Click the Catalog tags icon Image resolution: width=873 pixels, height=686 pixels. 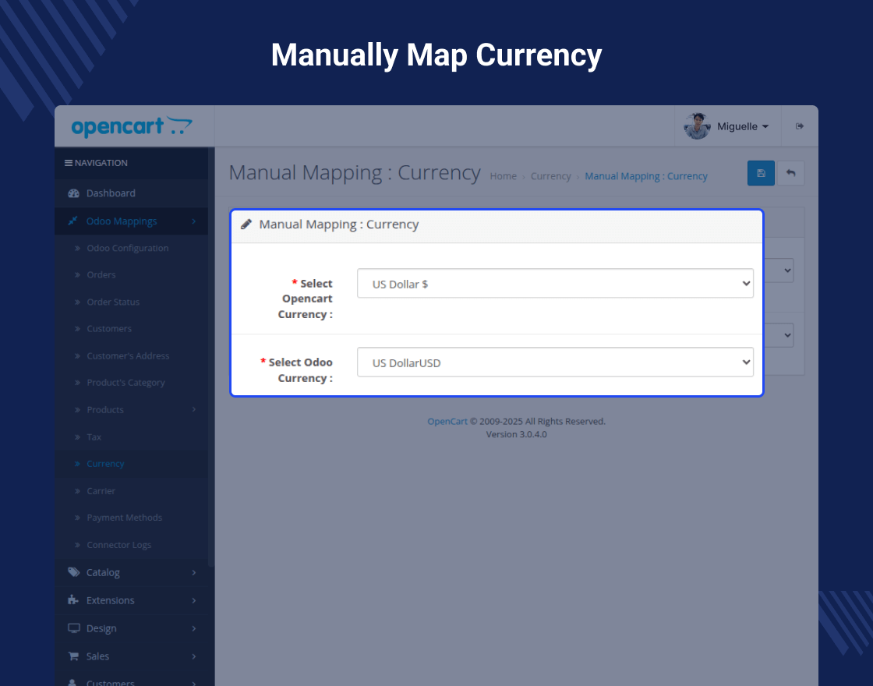pyautogui.click(x=73, y=572)
